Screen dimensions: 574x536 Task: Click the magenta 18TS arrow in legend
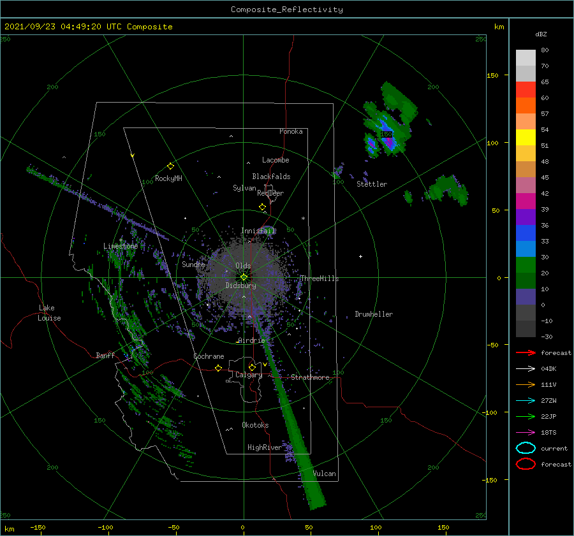(526, 433)
